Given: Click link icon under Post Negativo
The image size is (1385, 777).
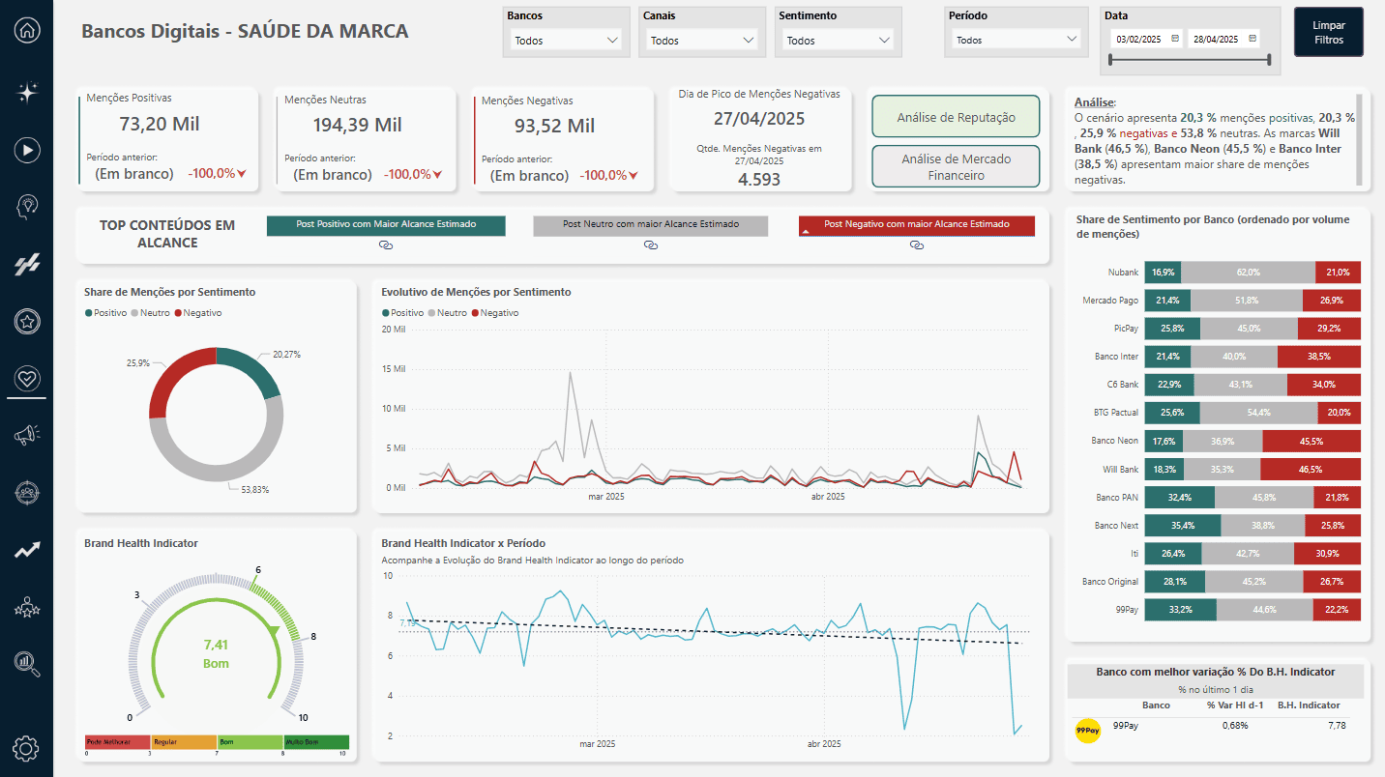Looking at the screenshot, I should (917, 246).
